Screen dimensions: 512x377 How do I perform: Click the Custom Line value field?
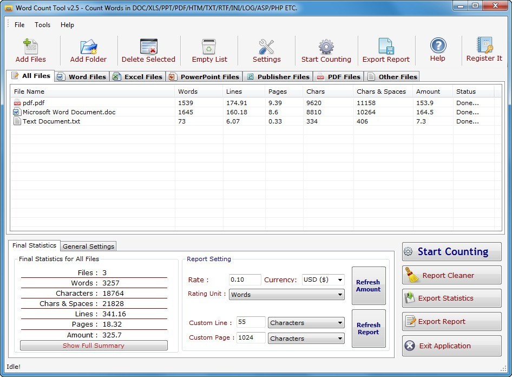(251, 322)
